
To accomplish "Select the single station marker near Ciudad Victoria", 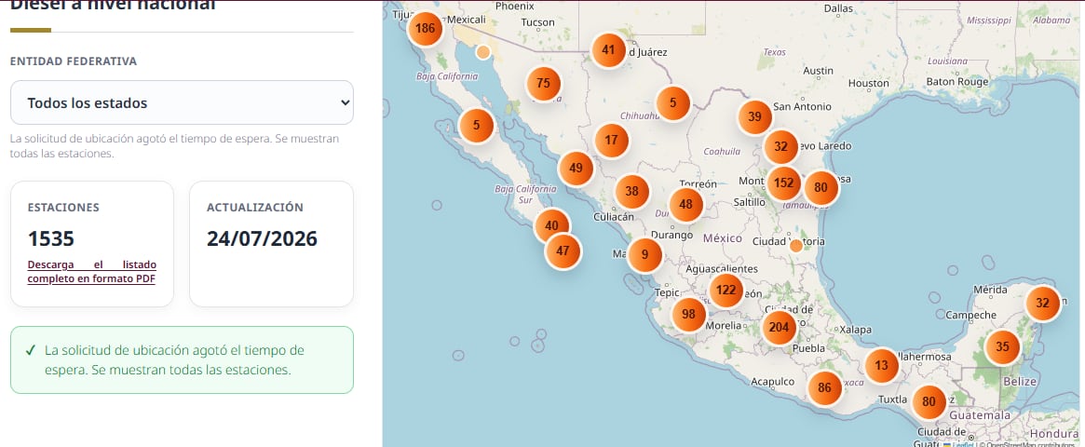I will 796,246.
